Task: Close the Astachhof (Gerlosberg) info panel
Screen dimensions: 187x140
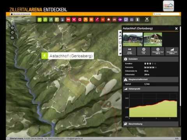Action: click(x=176, y=28)
